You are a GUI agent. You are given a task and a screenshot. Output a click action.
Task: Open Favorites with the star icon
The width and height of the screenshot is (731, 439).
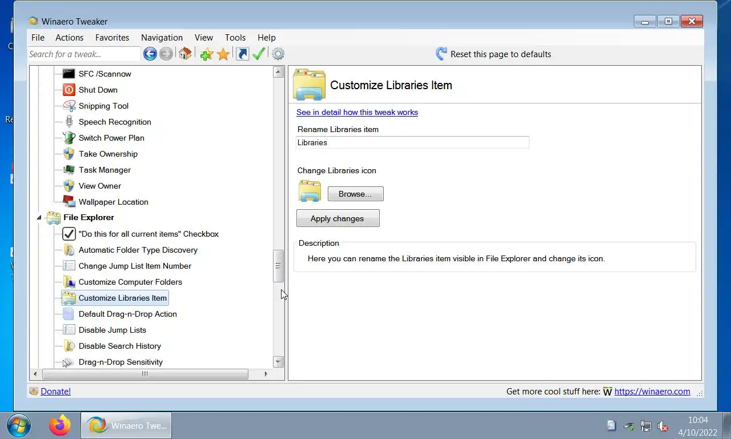[x=223, y=54]
